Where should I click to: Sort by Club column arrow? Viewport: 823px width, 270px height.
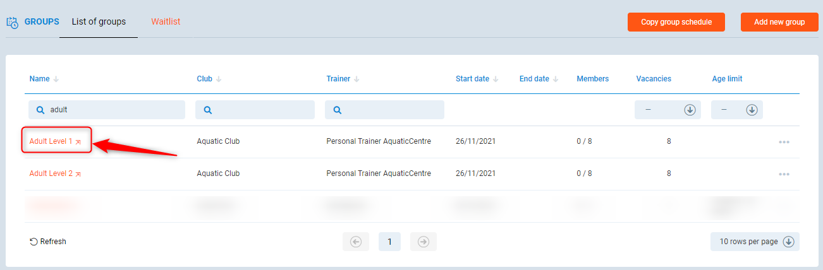(x=219, y=79)
